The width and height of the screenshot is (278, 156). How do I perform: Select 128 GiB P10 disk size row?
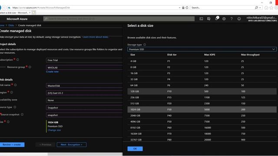202,91
